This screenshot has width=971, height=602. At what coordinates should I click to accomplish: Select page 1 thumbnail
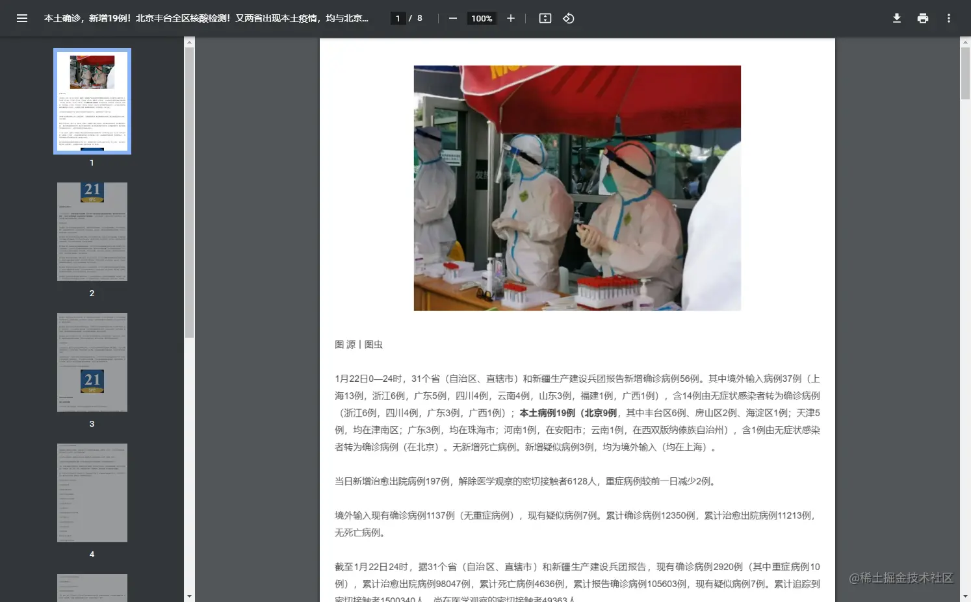click(92, 101)
